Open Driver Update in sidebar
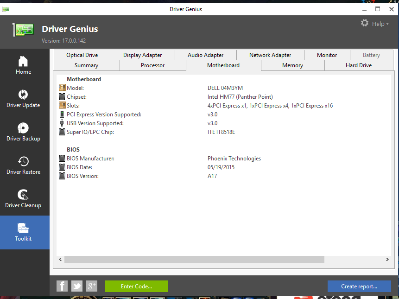The height and width of the screenshot is (299, 399). click(23, 99)
